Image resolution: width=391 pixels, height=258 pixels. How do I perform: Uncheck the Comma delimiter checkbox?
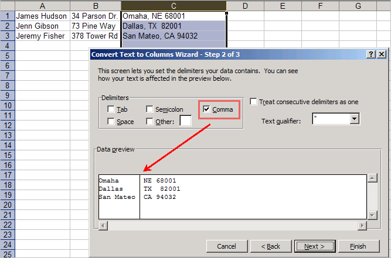click(x=206, y=109)
